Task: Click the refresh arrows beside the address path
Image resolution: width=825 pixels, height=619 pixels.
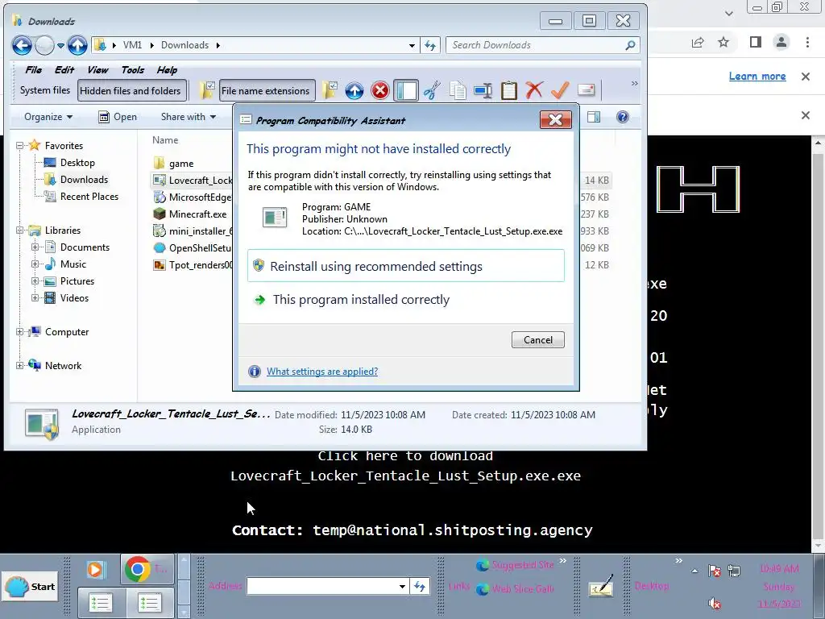Action: pyautogui.click(x=430, y=45)
